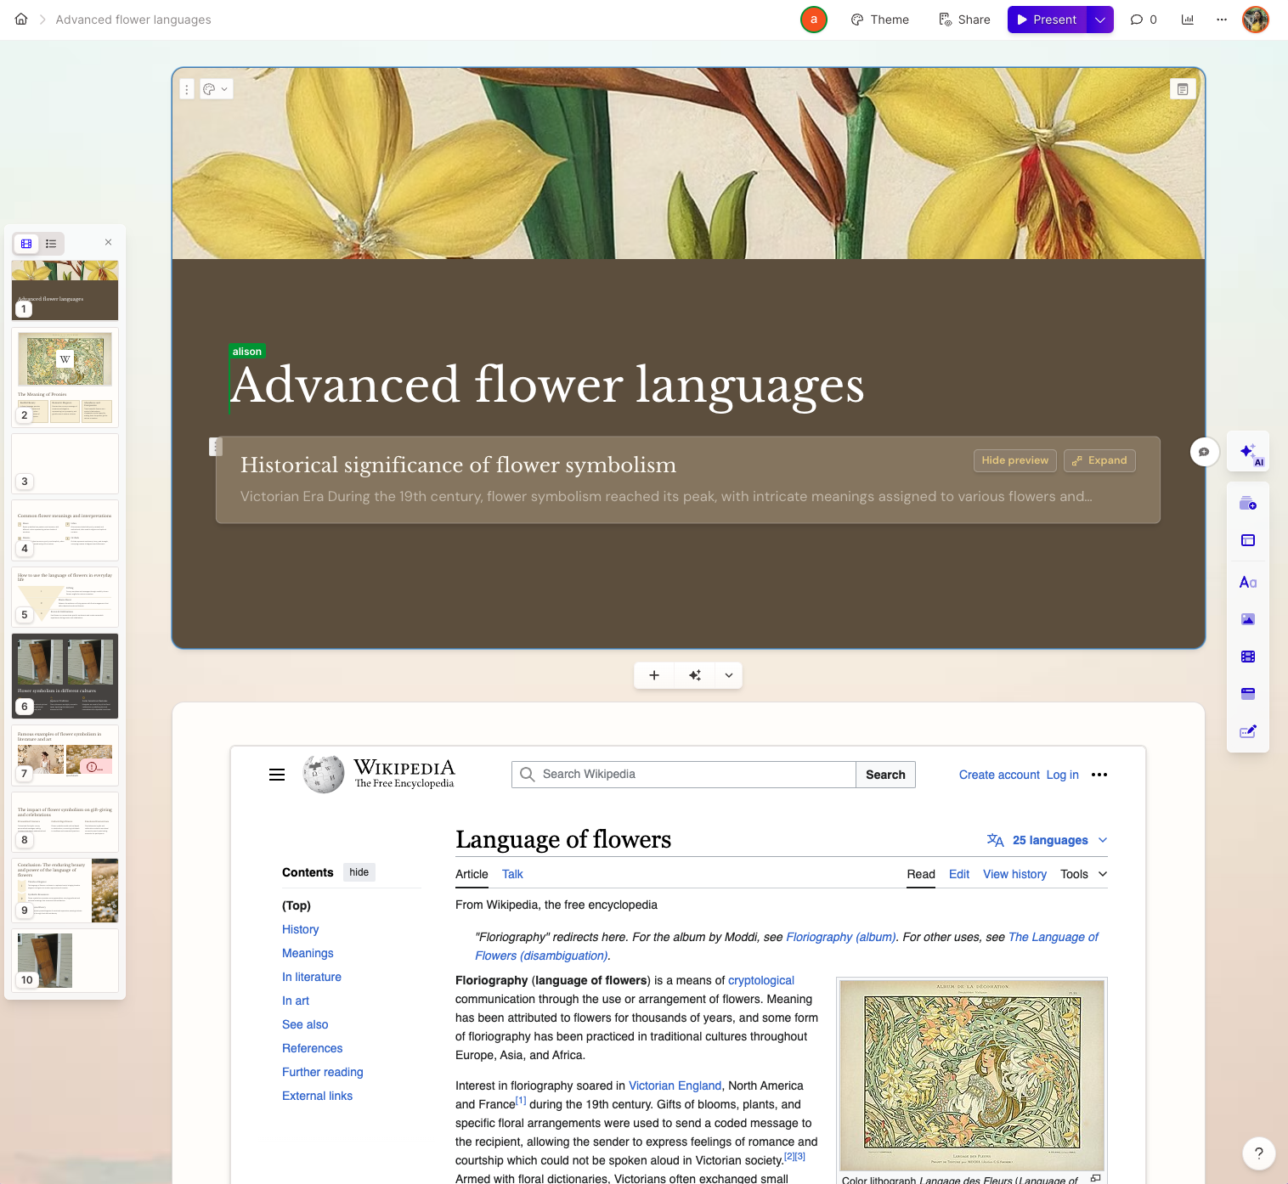Image resolution: width=1288 pixels, height=1184 pixels.
Task: Open the Theme palette button
Action: [880, 20]
